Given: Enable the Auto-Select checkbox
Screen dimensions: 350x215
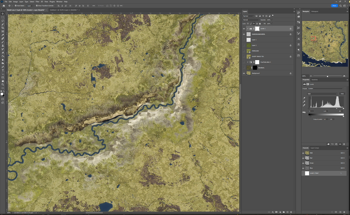Looking at the screenshot, I should click(16, 6).
